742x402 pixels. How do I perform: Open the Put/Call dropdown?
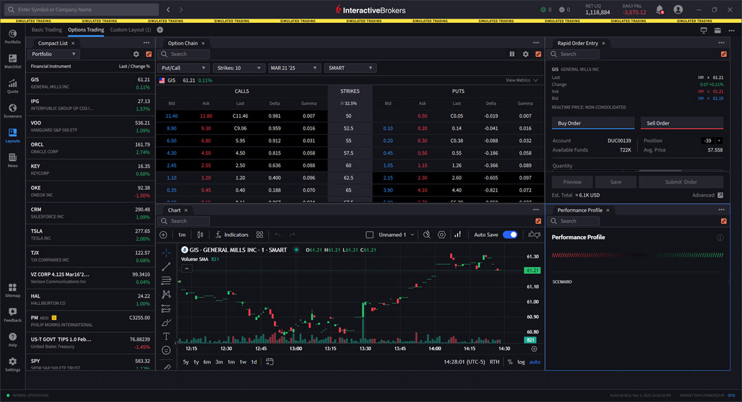tap(184, 68)
